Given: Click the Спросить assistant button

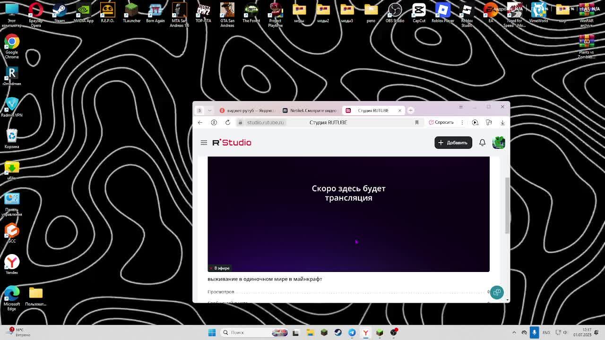Looking at the screenshot, I should pos(441,122).
